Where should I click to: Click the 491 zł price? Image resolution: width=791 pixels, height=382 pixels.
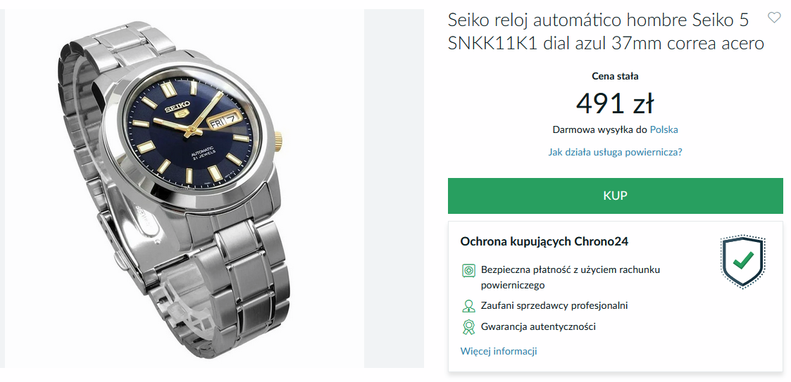click(615, 103)
